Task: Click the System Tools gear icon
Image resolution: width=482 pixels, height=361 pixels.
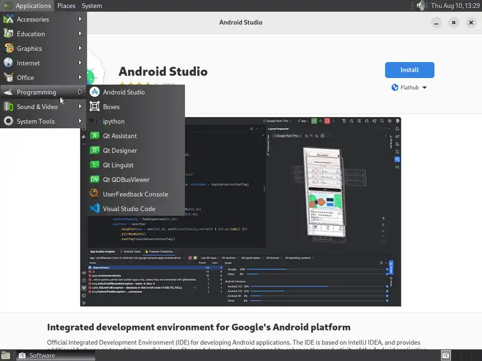Action: click(8, 121)
